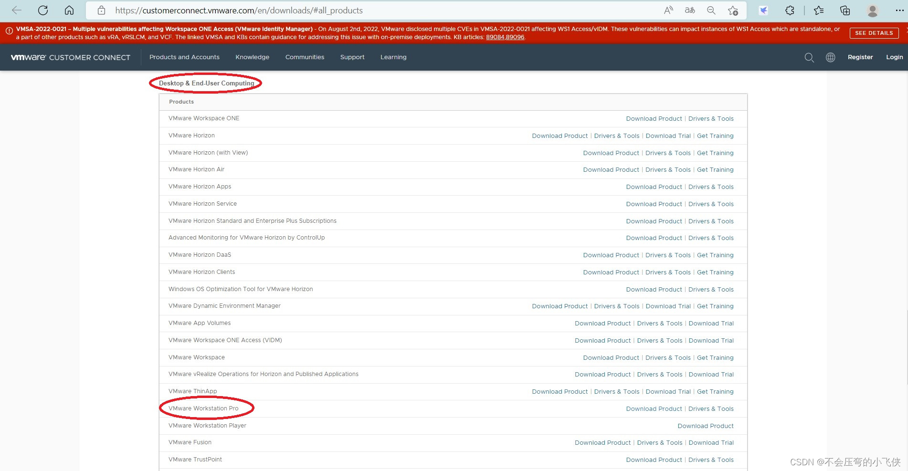Click Download Product for VMware Workstation Pro
The height and width of the screenshot is (471, 908).
[x=654, y=408]
